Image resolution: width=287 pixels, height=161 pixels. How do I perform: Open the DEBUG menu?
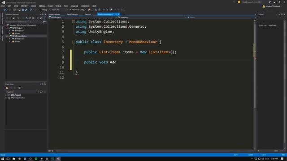(x=42, y=6)
